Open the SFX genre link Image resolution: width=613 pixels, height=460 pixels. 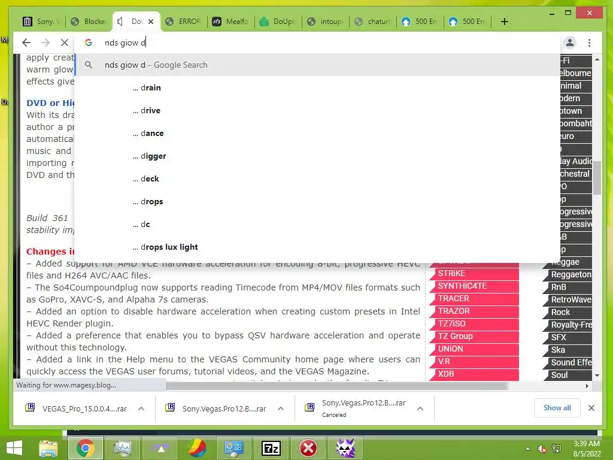click(x=568, y=337)
